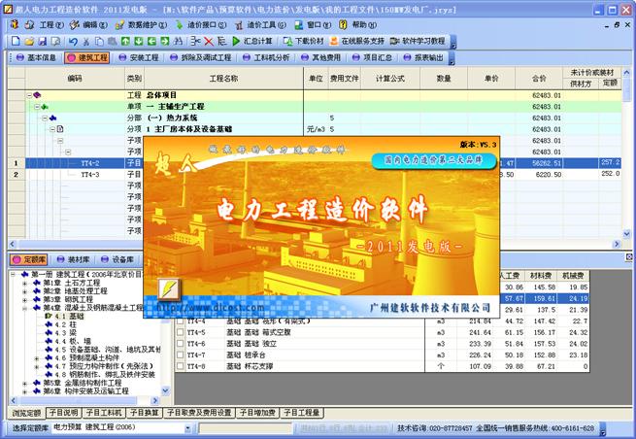636x439 pixels.
Task: Click the binoculars find icon
Action: click(178, 41)
